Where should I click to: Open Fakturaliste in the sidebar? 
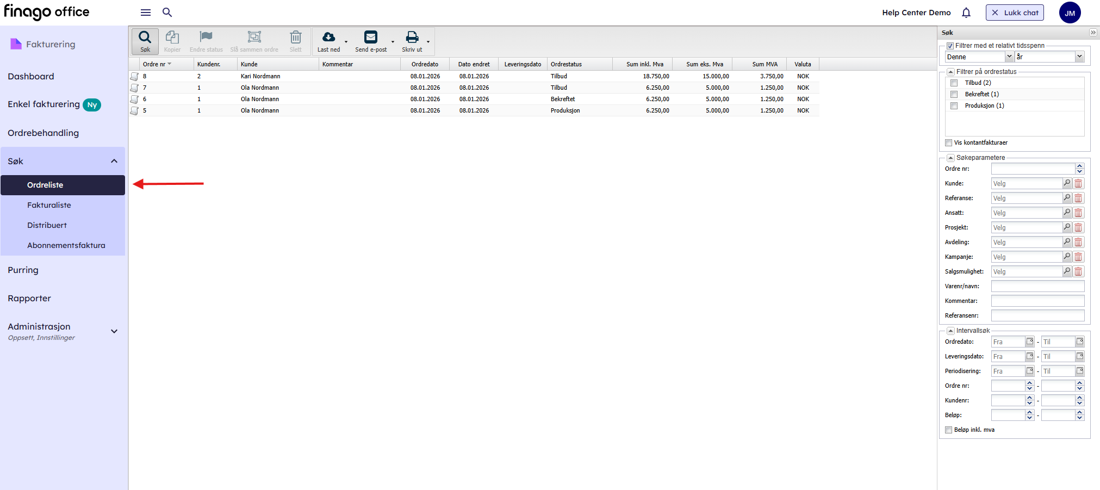(x=49, y=205)
